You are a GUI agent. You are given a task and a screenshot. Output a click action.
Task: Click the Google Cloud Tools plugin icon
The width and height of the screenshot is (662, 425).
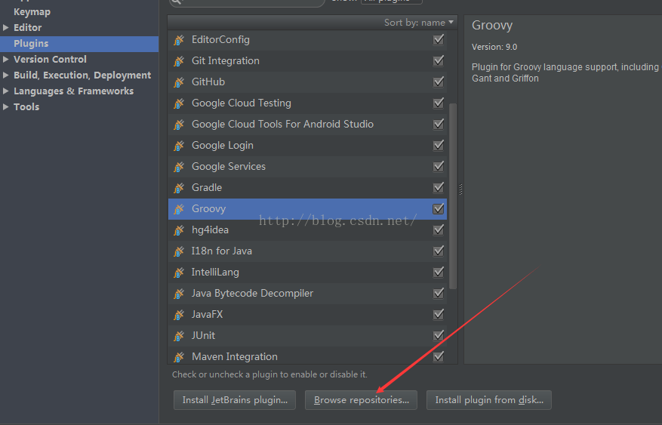coord(179,125)
